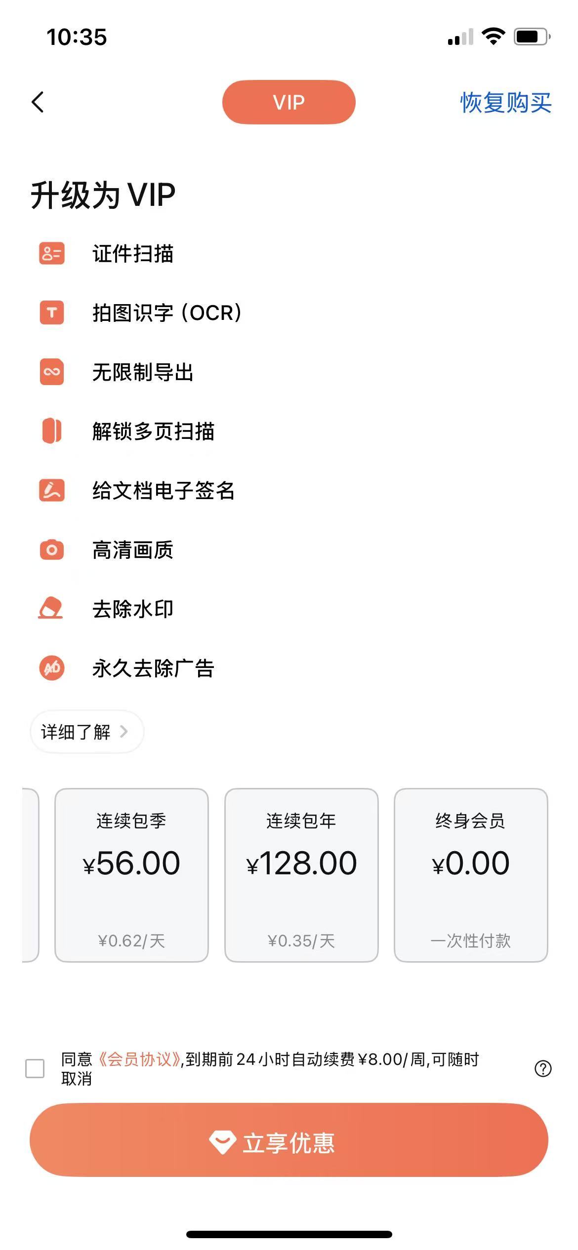This screenshot has width=578, height=1250.
Task: Tap the unlimited export infinity icon
Action: click(x=52, y=372)
